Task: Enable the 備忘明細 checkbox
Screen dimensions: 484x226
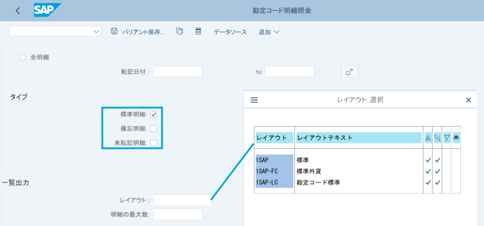Action: point(154,129)
